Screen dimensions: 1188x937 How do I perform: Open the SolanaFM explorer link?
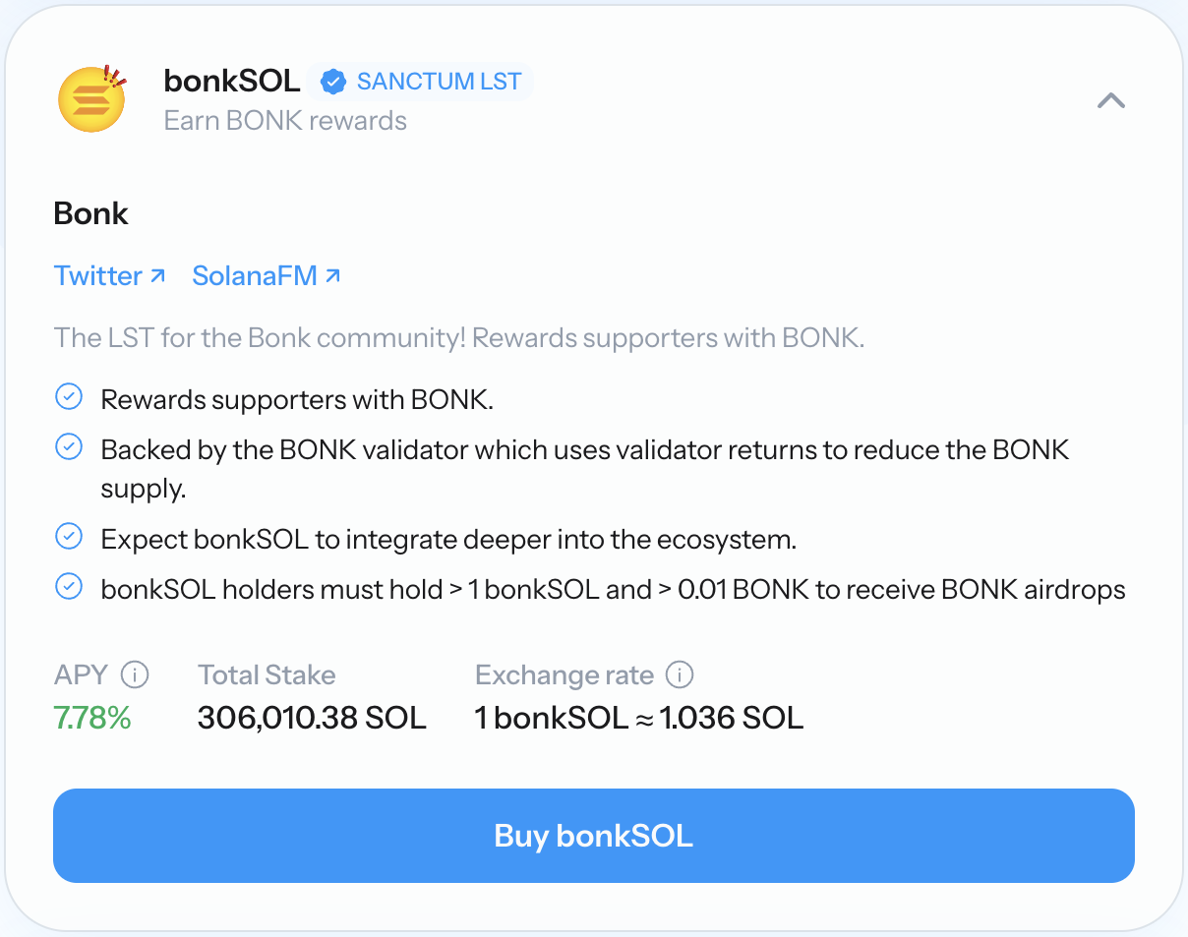click(255, 276)
